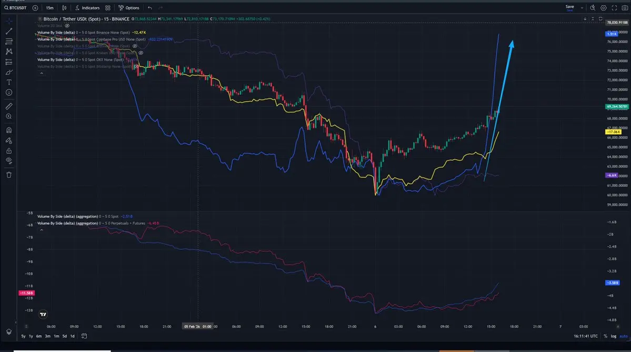Viewport: 631px width, 352px height.
Task: Open the candlestick chart type menu
Action: tap(64, 8)
